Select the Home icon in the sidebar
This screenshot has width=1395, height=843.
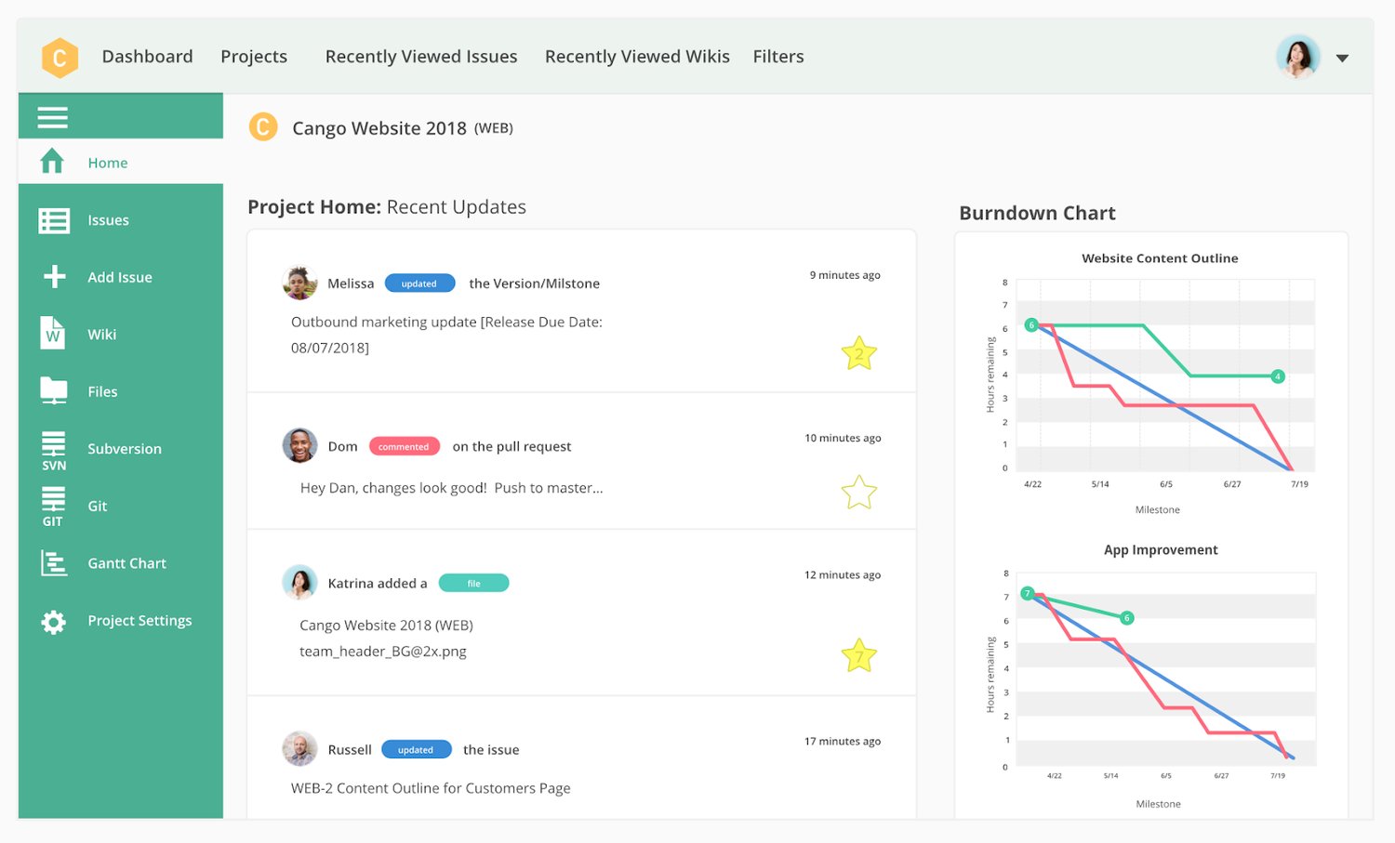[x=51, y=161]
